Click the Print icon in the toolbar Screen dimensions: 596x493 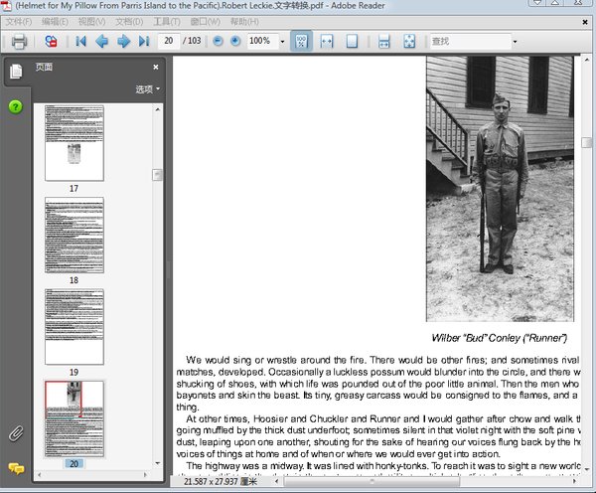[18, 41]
